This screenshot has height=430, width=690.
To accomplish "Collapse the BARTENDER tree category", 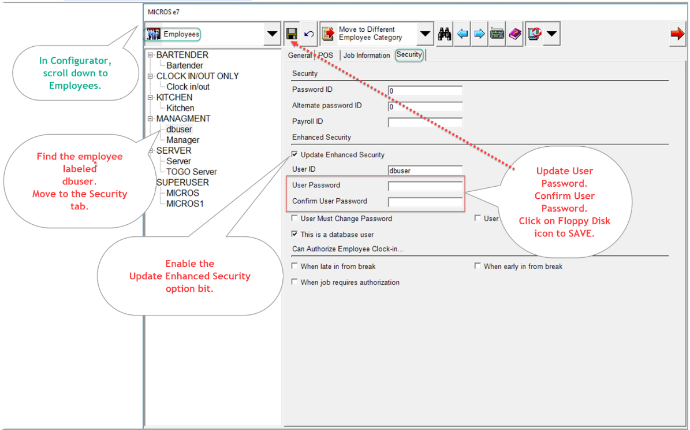I will point(150,55).
